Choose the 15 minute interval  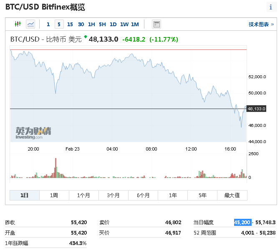click(x=70, y=25)
